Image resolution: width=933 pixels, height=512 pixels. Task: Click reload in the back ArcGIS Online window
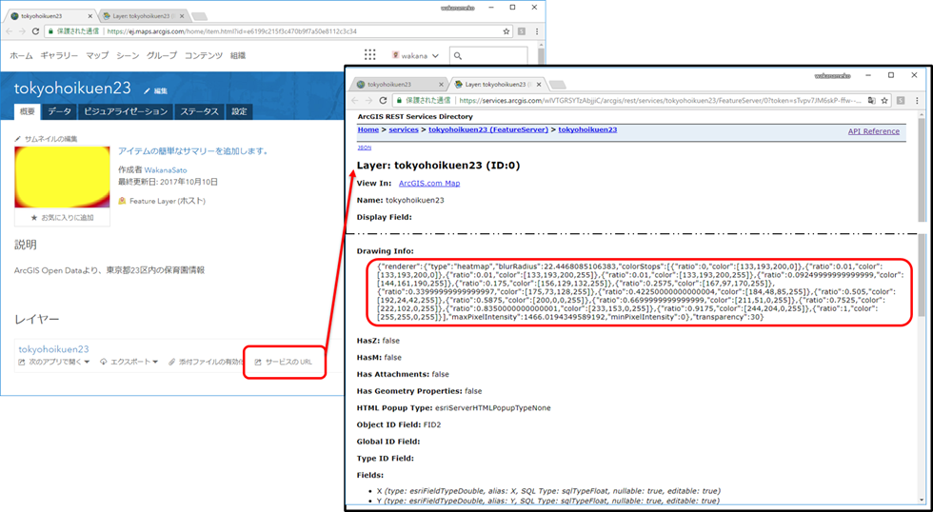pos(36,31)
